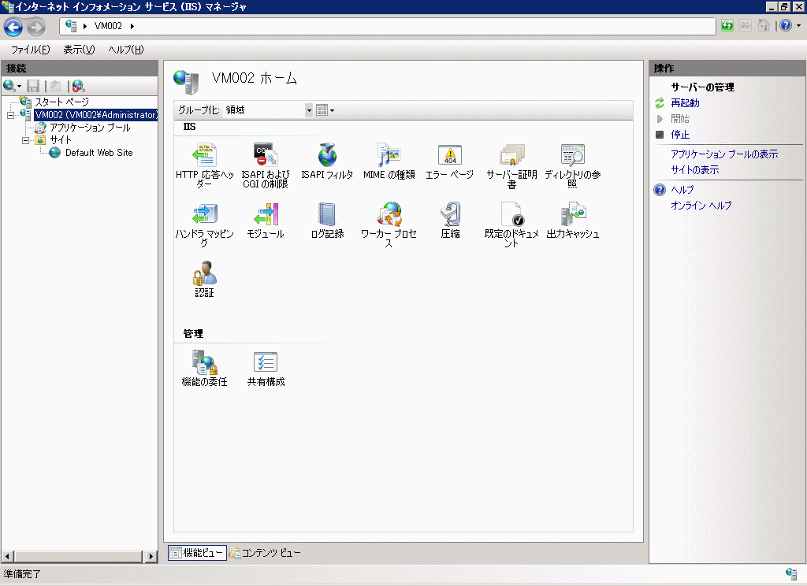Click 停止 to stop the server
This screenshot has width=807, height=586.
680,134
